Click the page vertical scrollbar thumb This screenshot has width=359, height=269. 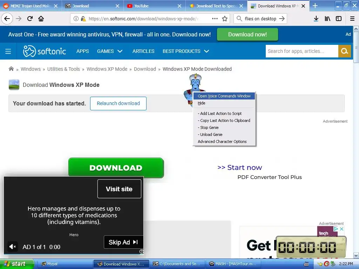pos(356,47)
